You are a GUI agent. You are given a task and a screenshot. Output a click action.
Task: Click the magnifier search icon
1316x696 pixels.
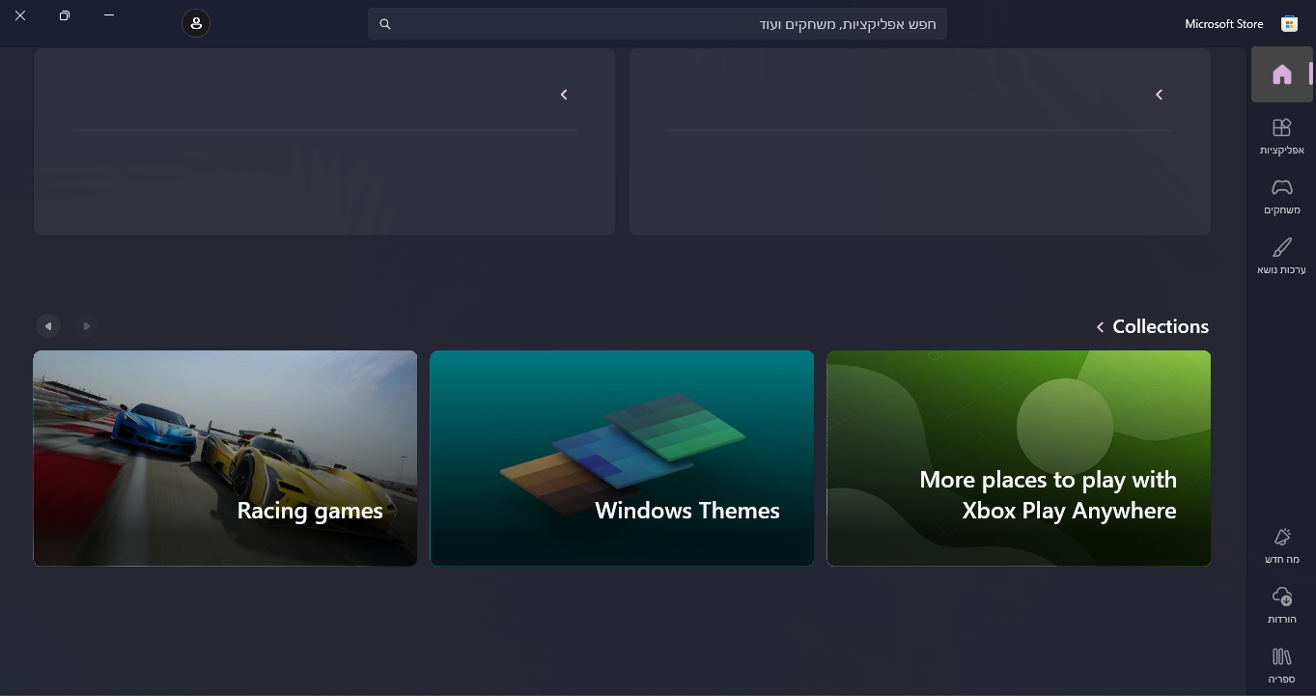(x=385, y=24)
